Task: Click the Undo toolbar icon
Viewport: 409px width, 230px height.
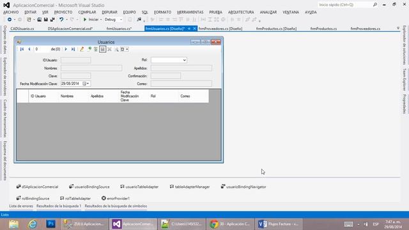Action: (61, 20)
